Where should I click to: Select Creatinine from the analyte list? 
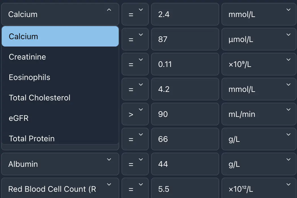coord(27,57)
